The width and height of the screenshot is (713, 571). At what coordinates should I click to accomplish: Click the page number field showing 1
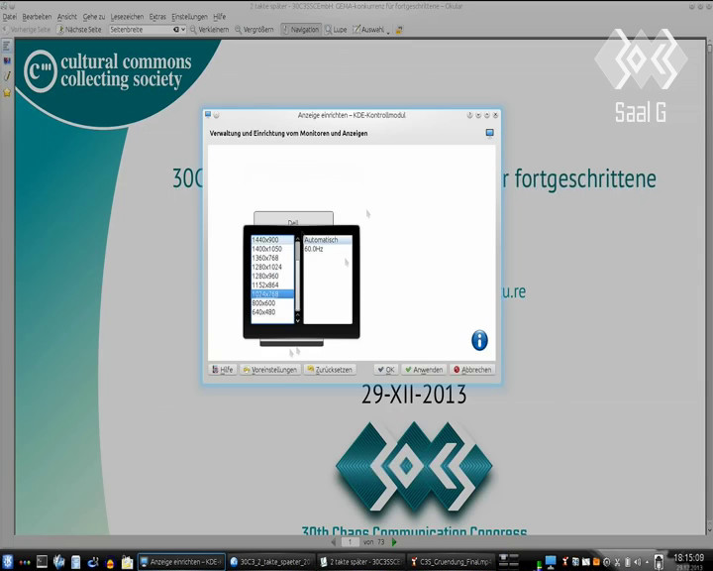tap(350, 542)
